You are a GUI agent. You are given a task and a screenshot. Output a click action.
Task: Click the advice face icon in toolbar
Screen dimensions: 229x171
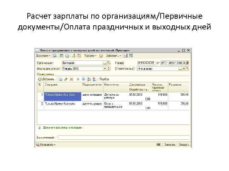101,56
